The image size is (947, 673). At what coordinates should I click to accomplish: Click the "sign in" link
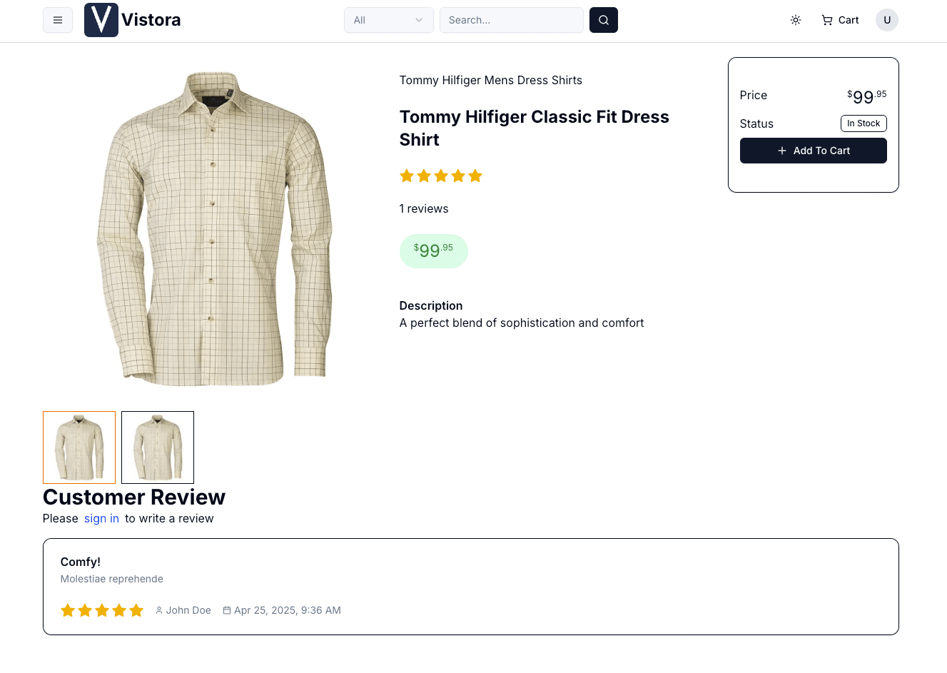click(101, 518)
